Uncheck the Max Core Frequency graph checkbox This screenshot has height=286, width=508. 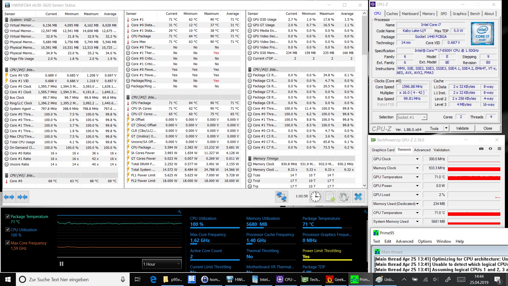point(8,243)
